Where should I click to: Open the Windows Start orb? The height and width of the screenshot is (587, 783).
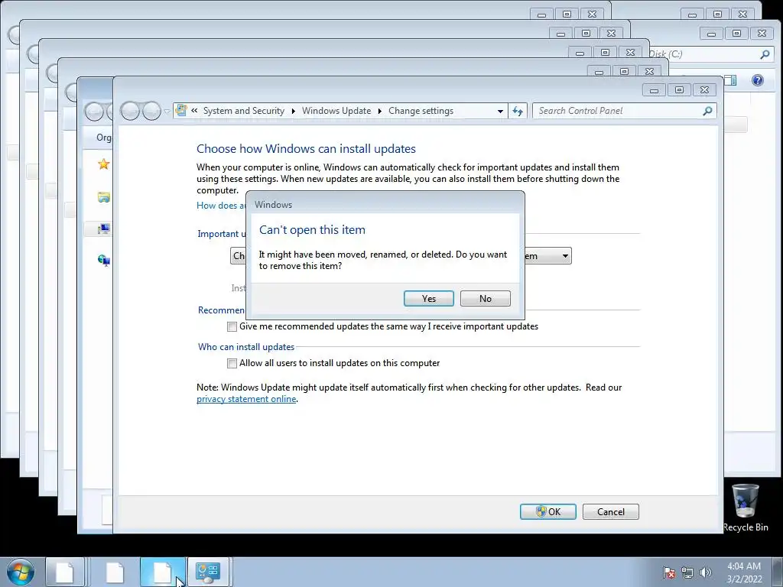pos(21,572)
